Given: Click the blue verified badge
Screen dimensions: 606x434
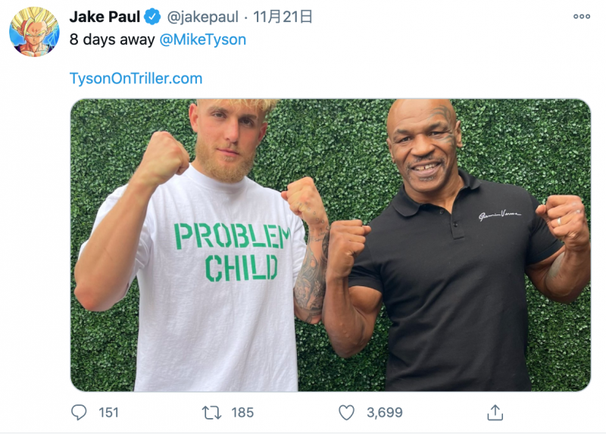Looking at the screenshot, I should point(153,17).
